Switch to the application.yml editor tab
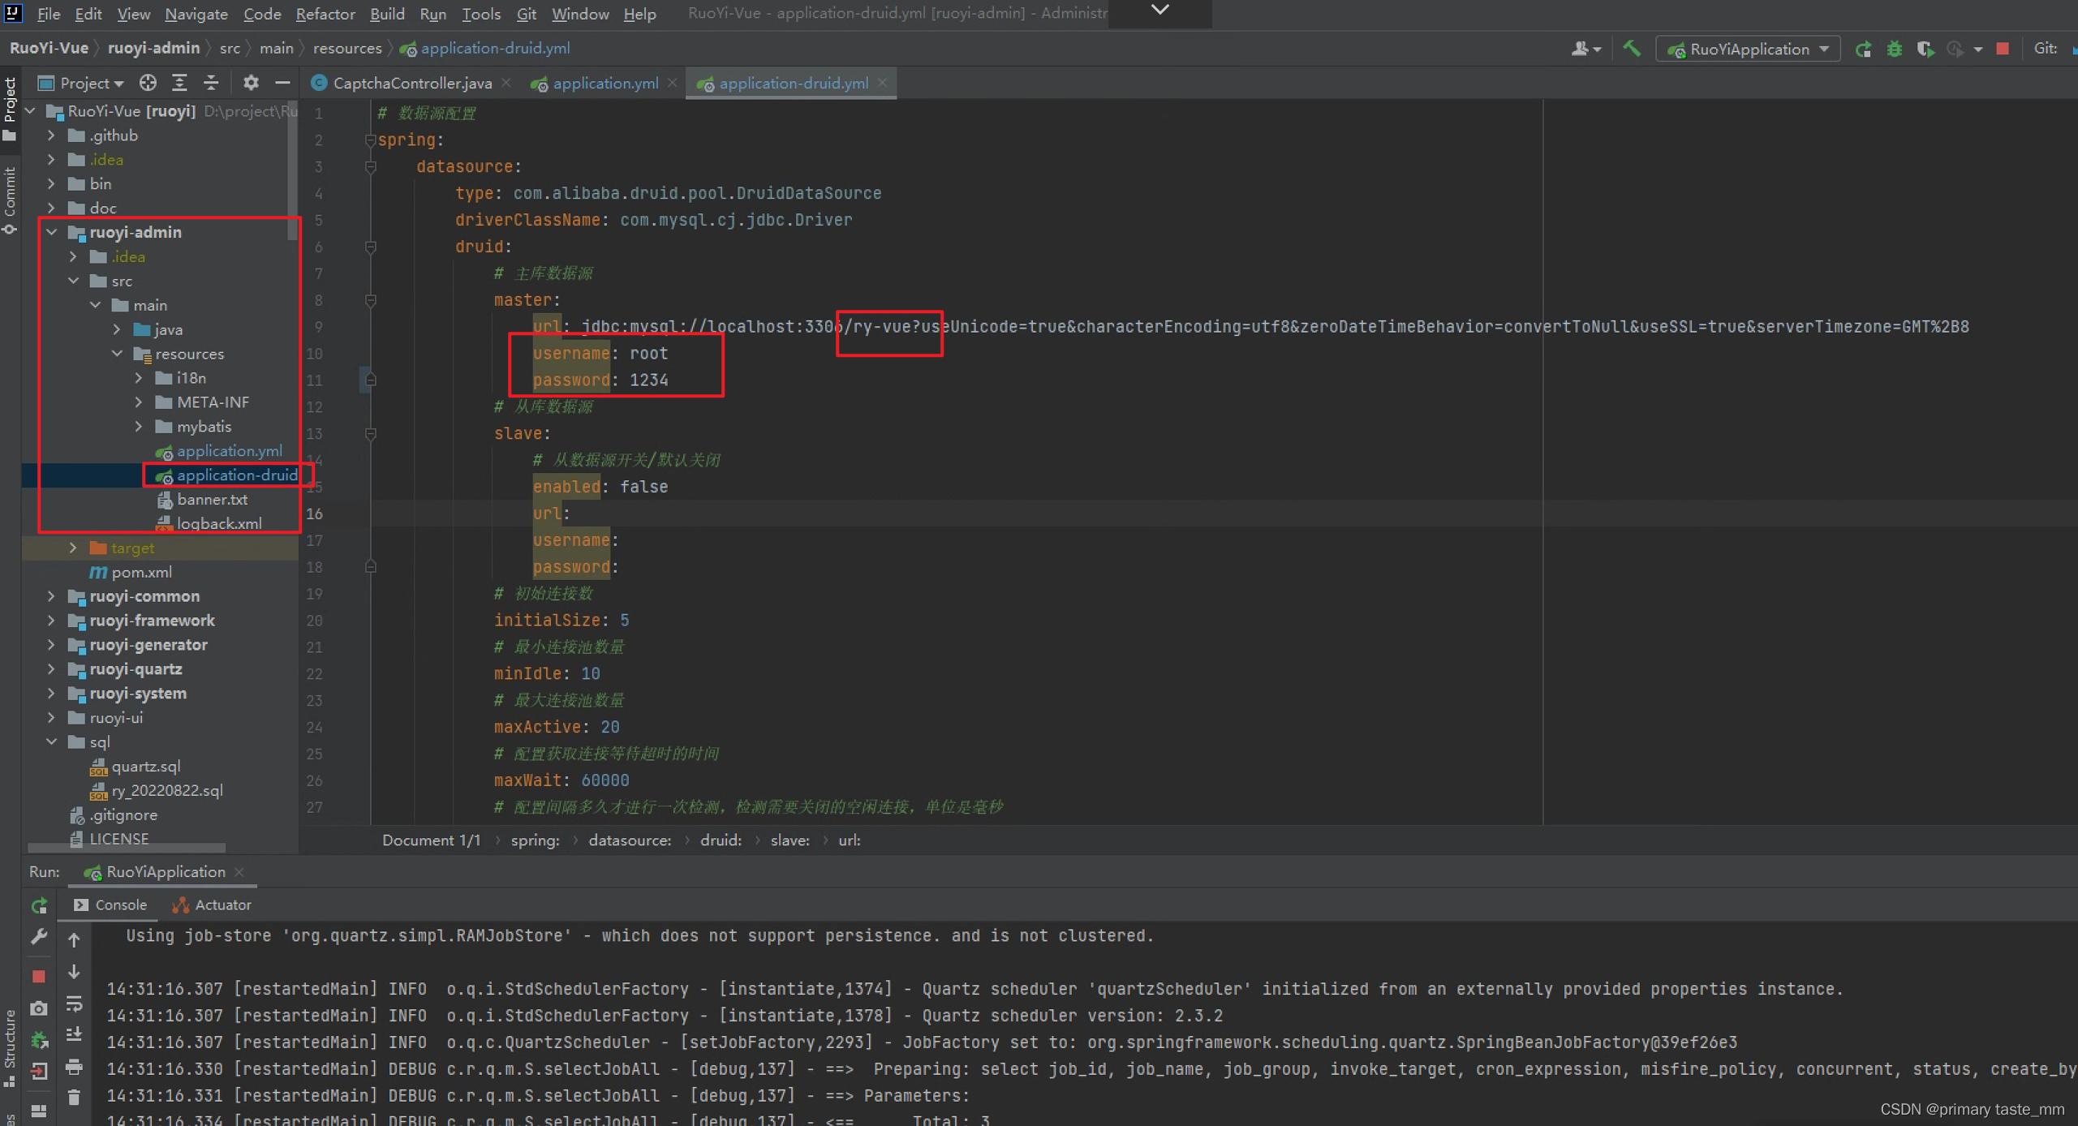Screen dimensions: 2078x1126 (604, 83)
